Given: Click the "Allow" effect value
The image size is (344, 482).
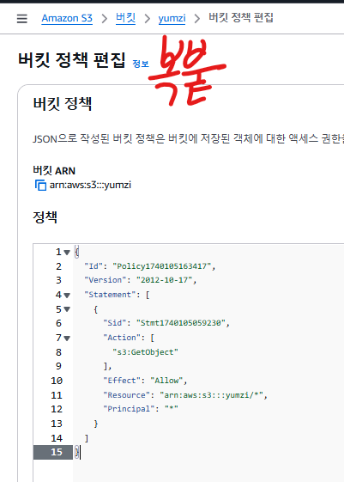Looking at the screenshot, I should 166,381.
